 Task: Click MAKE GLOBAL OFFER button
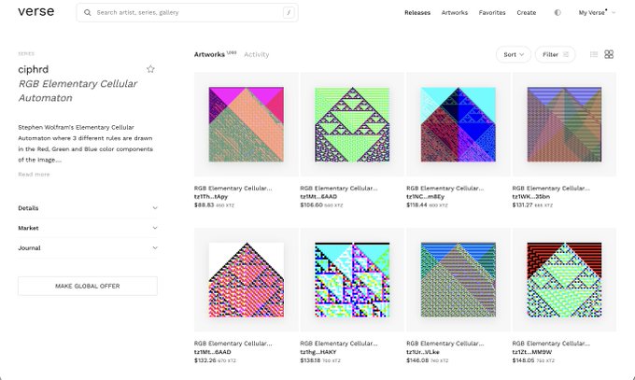(x=88, y=286)
